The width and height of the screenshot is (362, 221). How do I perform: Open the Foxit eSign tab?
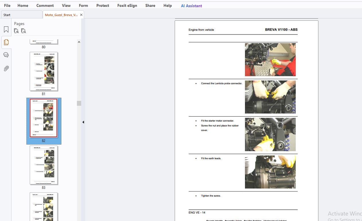(127, 5)
